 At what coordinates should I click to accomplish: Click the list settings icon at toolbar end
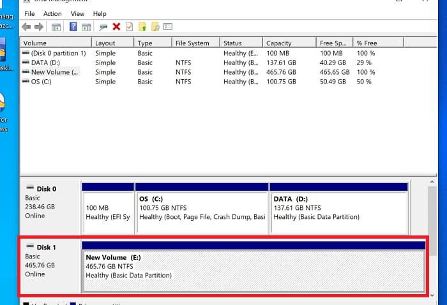click(x=168, y=27)
